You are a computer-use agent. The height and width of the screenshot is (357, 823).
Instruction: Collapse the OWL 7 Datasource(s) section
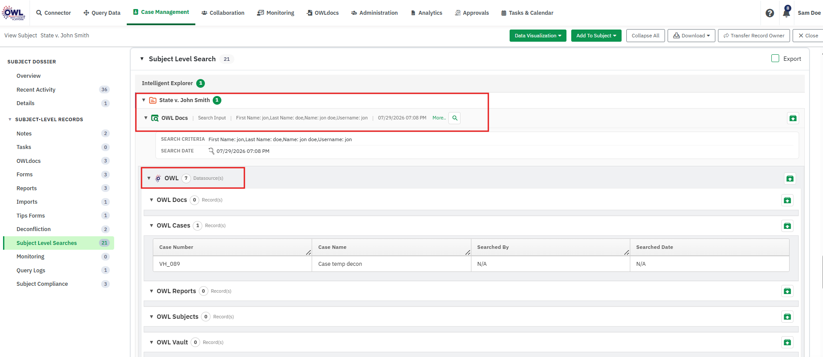[x=149, y=178]
